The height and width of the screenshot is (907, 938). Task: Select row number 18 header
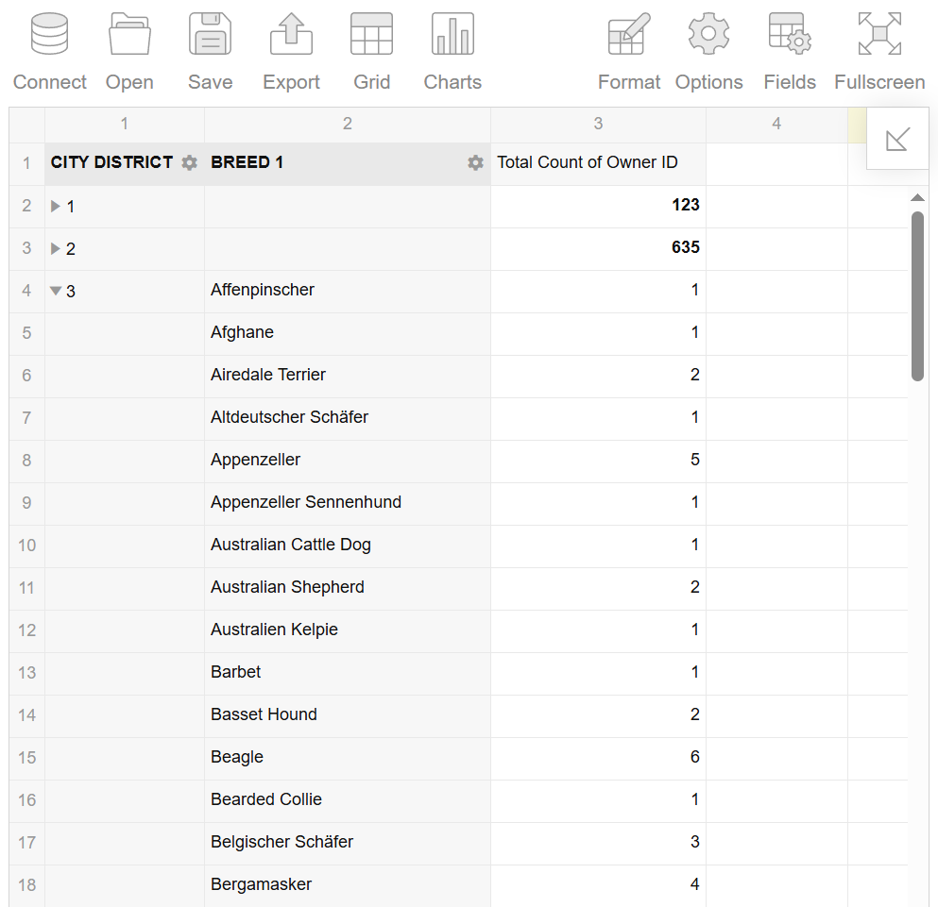pyautogui.click(x=26, y=885)
